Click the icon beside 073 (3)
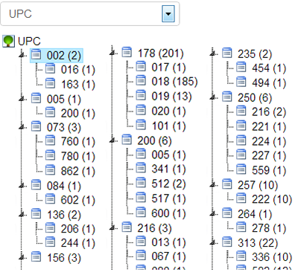 37,126
